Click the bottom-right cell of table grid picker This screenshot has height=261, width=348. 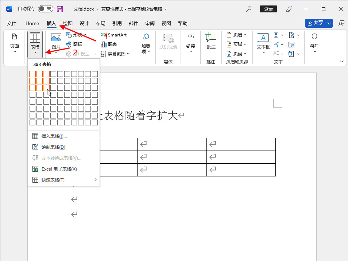95,122
